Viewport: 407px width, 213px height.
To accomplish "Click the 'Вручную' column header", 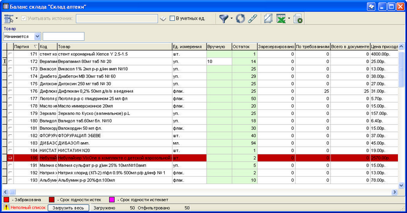I will pos(219,46).
